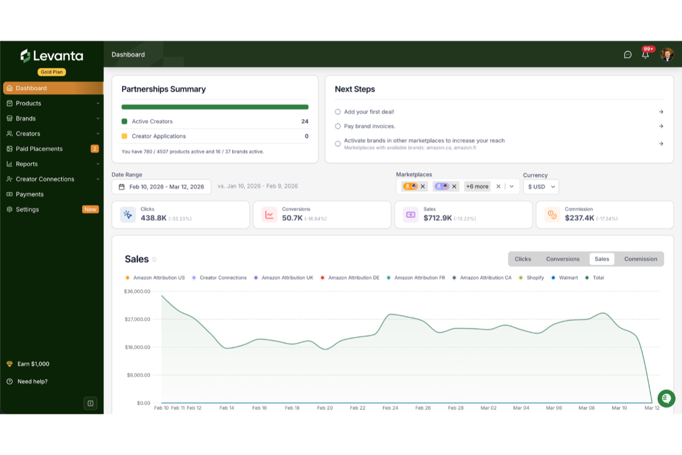
Task: Switch to the Commission chart tab
Action: 641,259
